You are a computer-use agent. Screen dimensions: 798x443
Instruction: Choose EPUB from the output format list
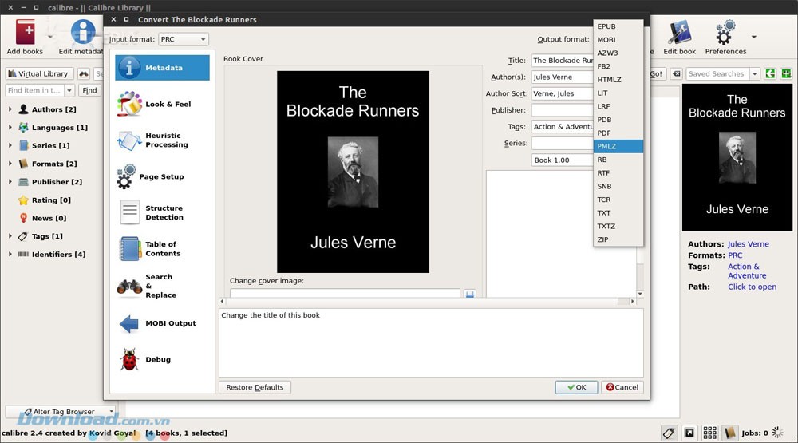tap(606, 26)
